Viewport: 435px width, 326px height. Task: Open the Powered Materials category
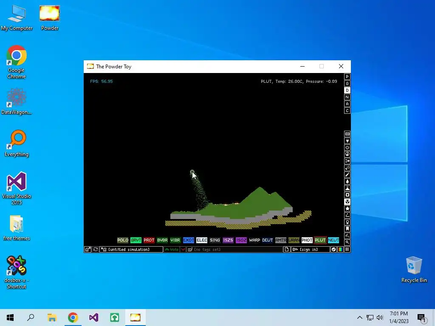tap(347, 147)
